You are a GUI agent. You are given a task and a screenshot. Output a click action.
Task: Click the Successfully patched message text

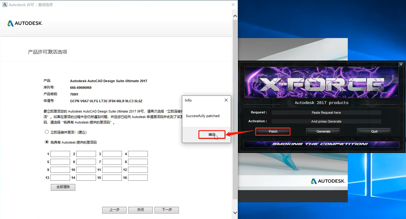[x=203, y=116]
